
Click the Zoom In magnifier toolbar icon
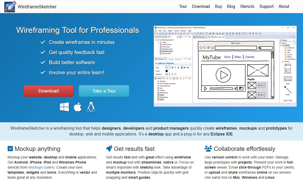pyautogui.click(x=253, y=33)
